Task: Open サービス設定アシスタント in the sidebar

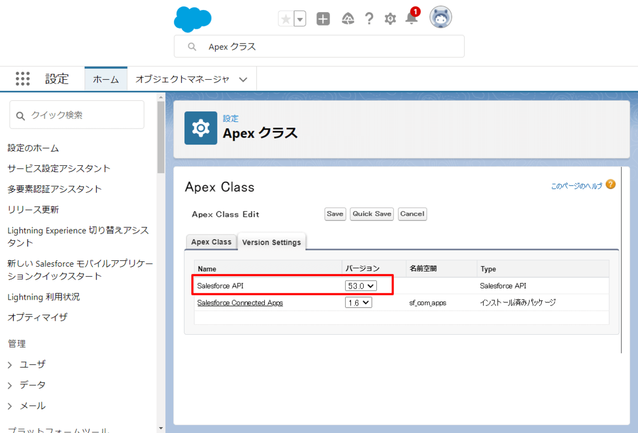Action: [59, 168]
